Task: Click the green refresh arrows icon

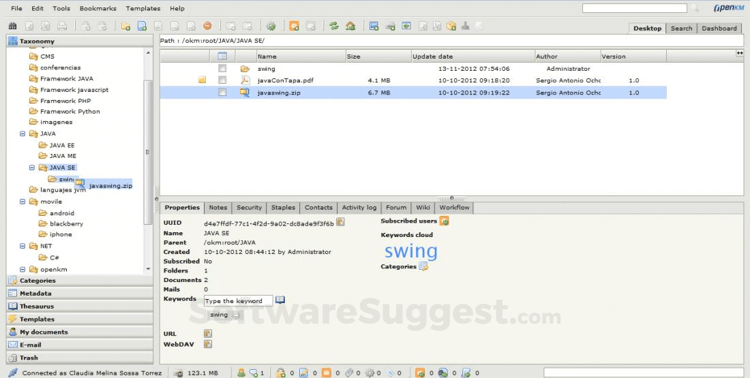Action: tap(334, 27)
